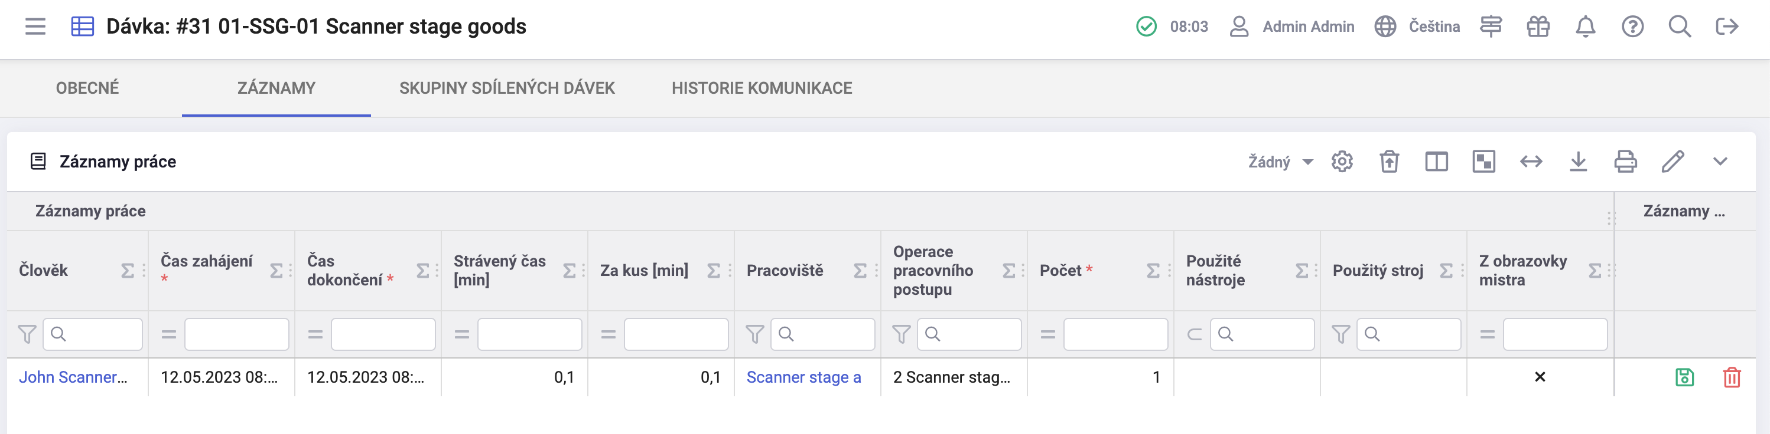
Task: Switch to the OBECNÉ tab
Action: pos(87,88)
